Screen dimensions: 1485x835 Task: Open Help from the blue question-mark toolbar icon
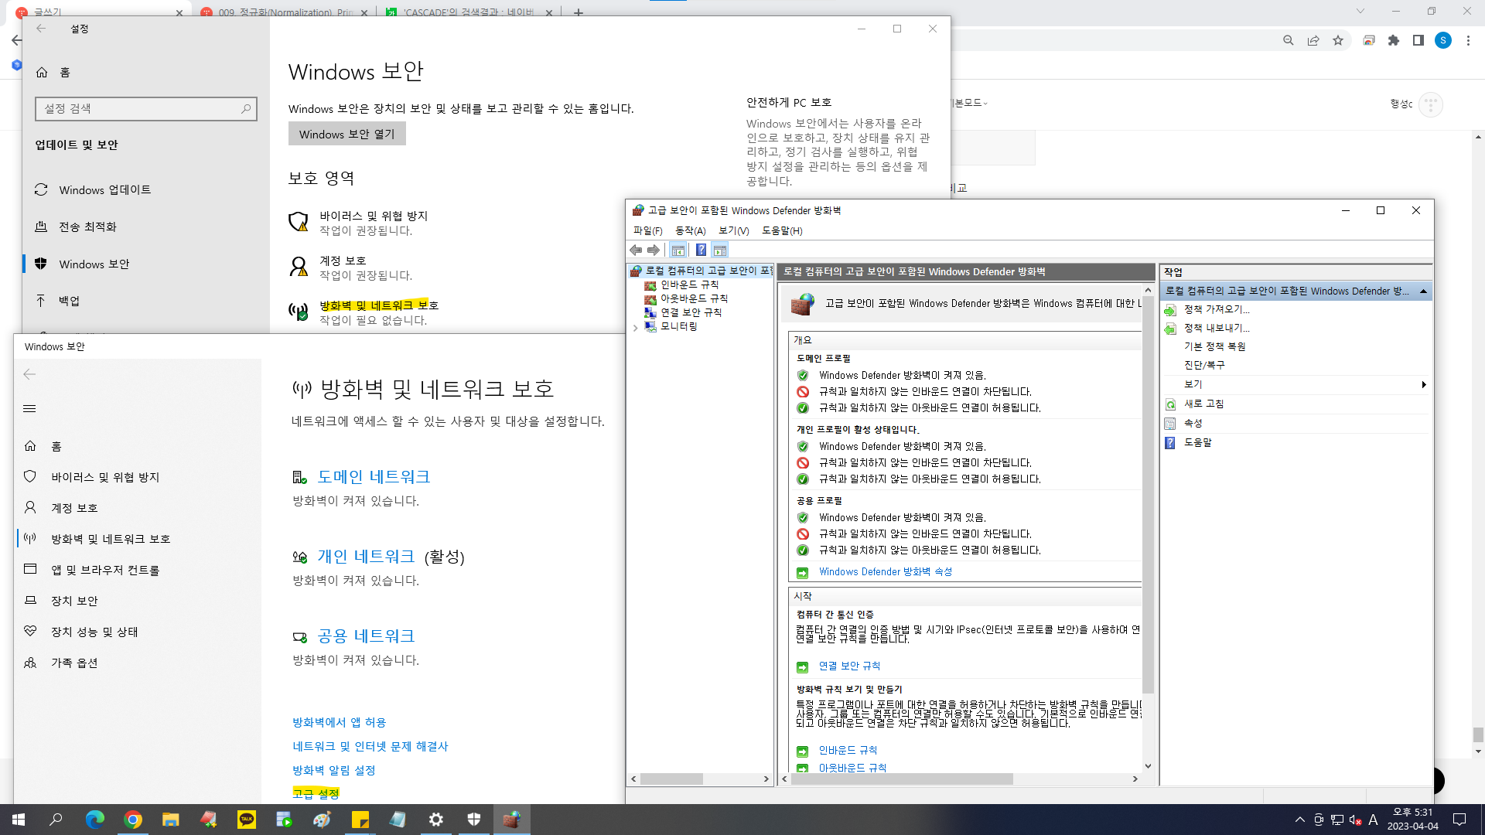(x=701, y=250)
